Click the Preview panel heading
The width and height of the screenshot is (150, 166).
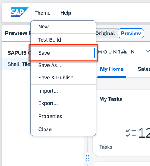click(18, 33)
